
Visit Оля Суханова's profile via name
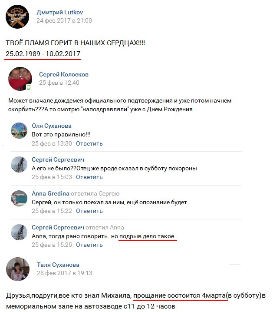coord(52,126)
